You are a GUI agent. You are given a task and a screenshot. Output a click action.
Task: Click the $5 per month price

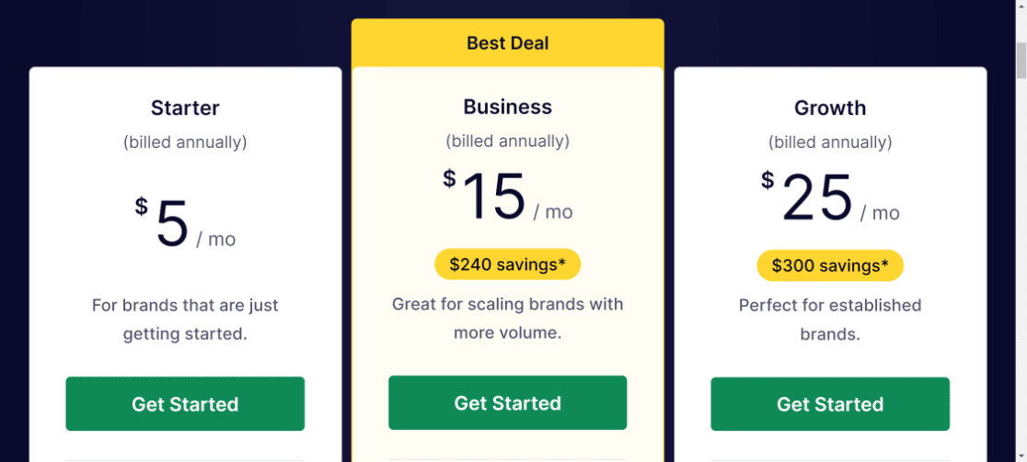[x=185, y=225]
